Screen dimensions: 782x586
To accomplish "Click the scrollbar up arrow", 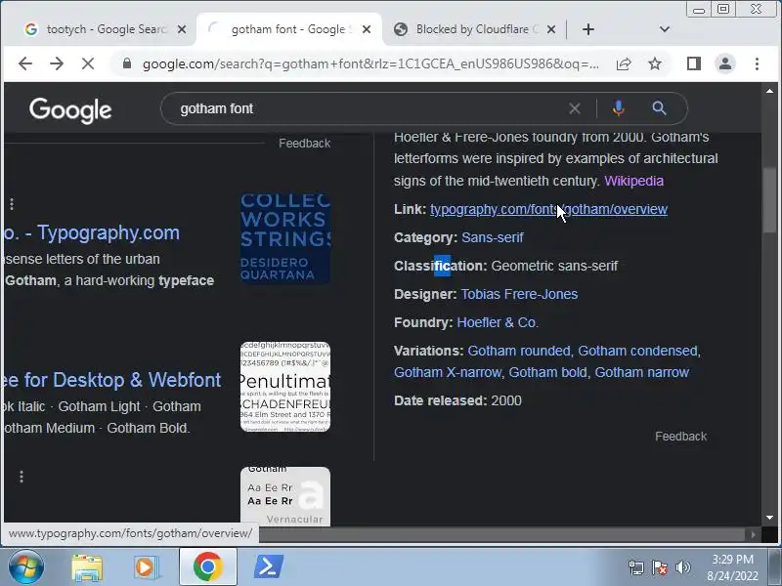I will point(769,91).
